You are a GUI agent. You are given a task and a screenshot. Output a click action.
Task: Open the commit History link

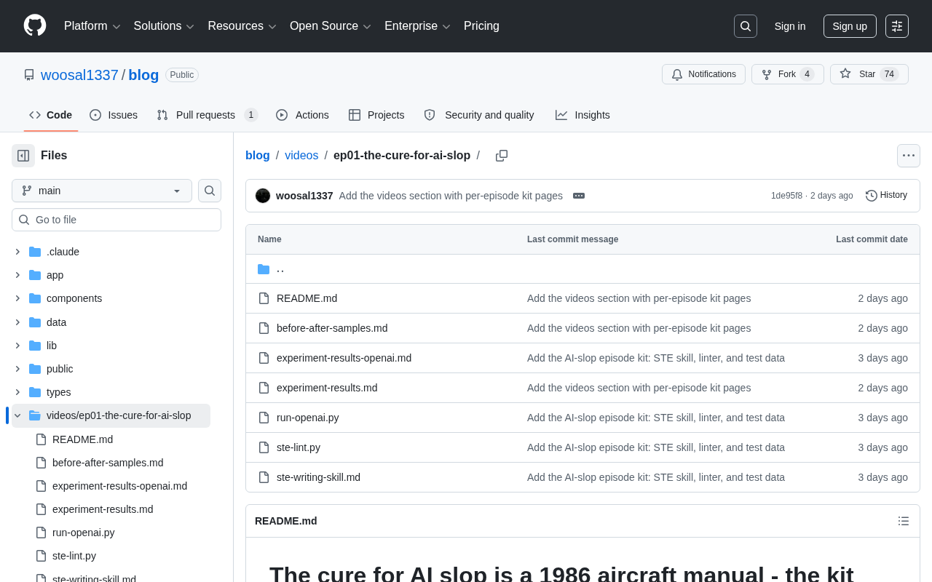coord(886,195)
